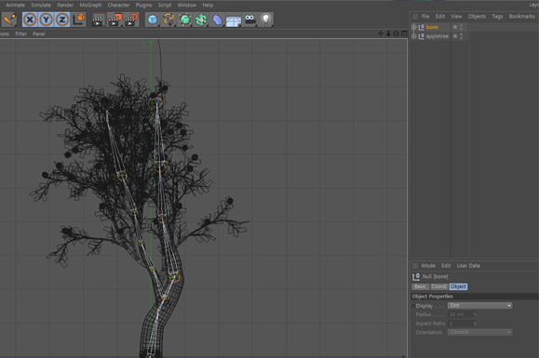Click the bone null object icon
Screen dimensions: 539x358
[421, 27]
